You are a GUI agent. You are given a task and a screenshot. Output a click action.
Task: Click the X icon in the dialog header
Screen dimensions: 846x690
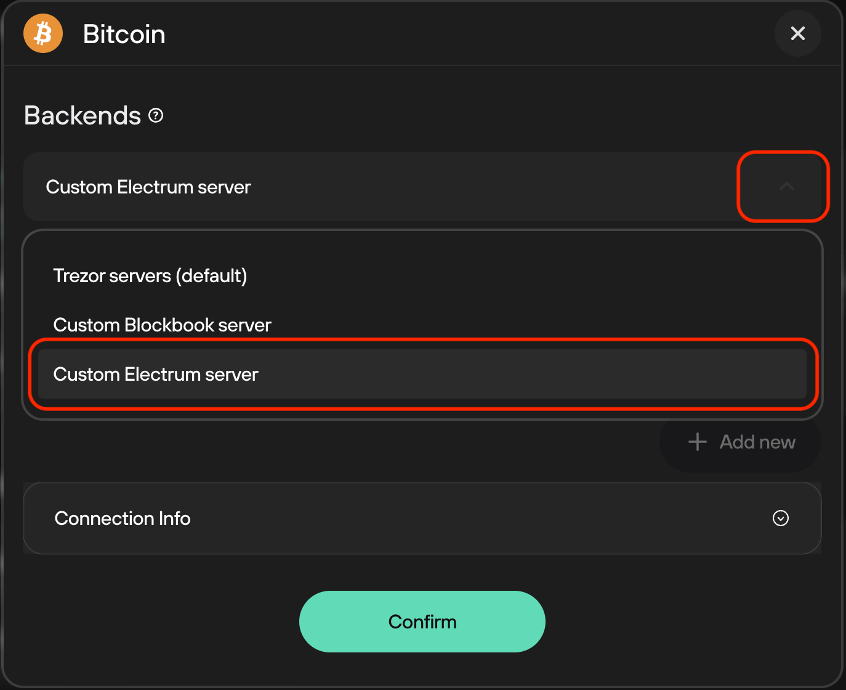pyautogui.click(x=798, y=33)
